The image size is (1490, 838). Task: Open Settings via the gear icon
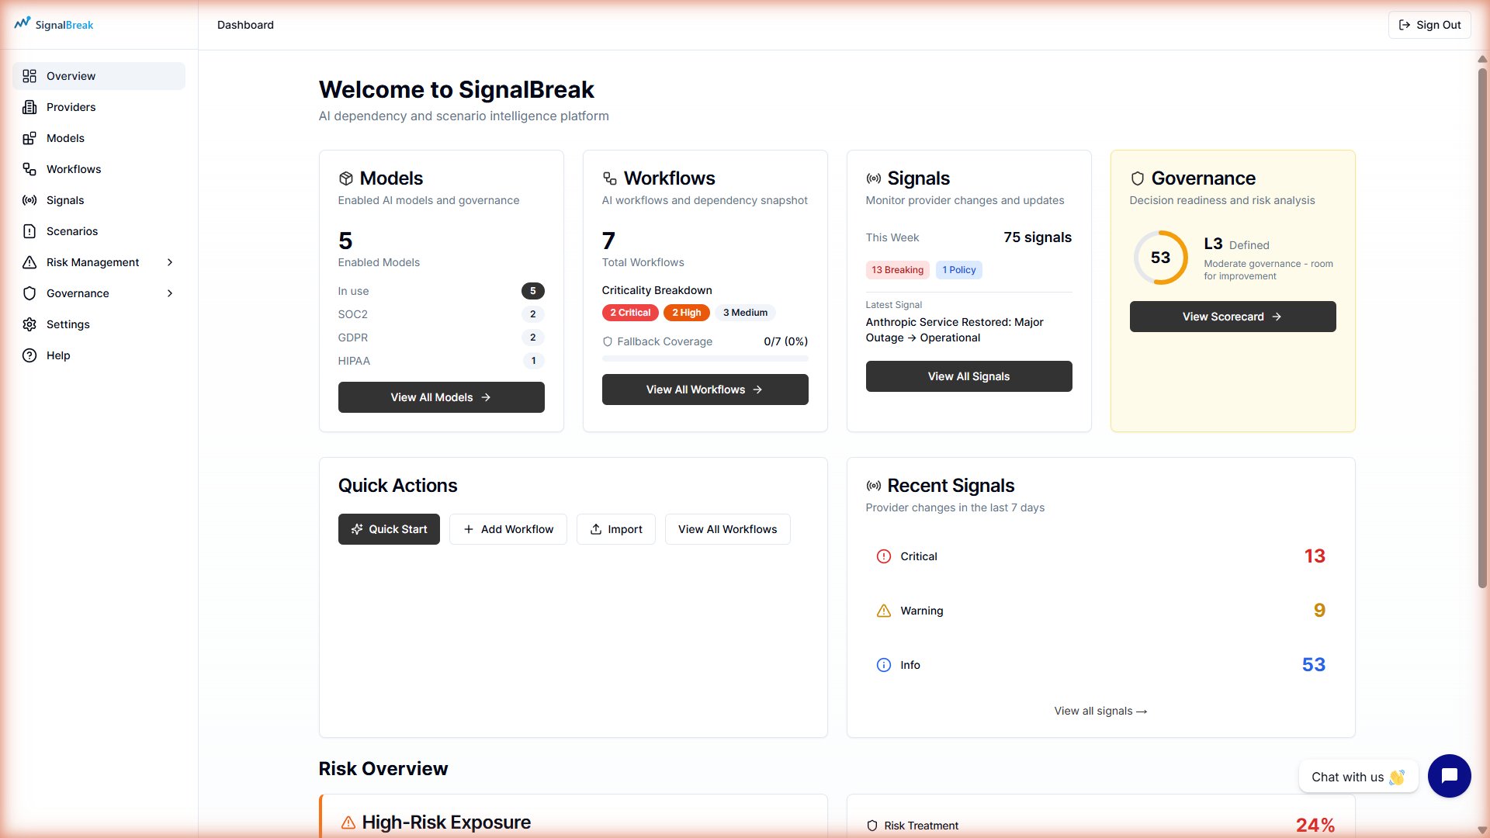29,324
